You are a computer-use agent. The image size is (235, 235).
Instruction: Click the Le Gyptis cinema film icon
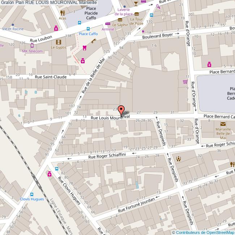point(58,42)
